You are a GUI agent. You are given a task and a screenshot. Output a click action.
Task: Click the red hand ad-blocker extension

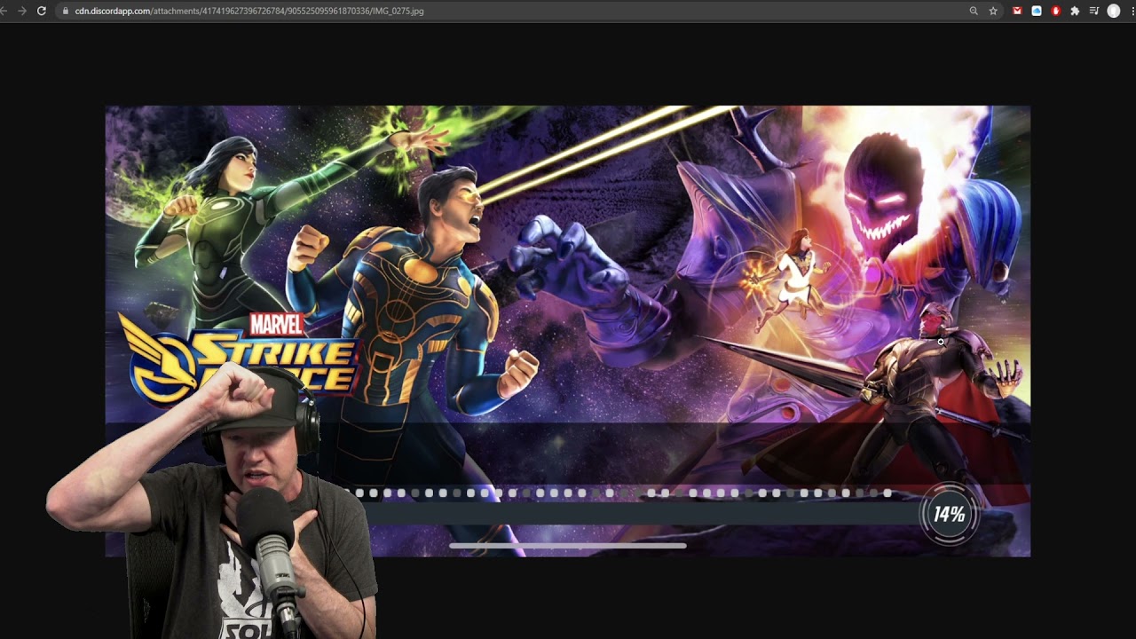[1055, 11]
